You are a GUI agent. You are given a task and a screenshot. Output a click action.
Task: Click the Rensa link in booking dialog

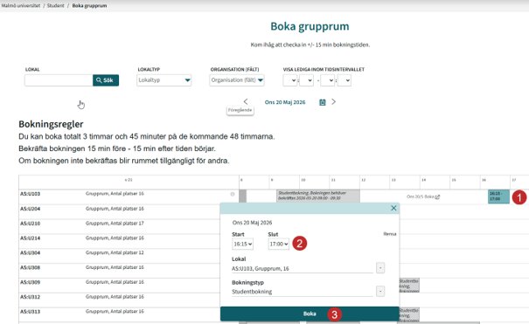(x=390, y=234)
